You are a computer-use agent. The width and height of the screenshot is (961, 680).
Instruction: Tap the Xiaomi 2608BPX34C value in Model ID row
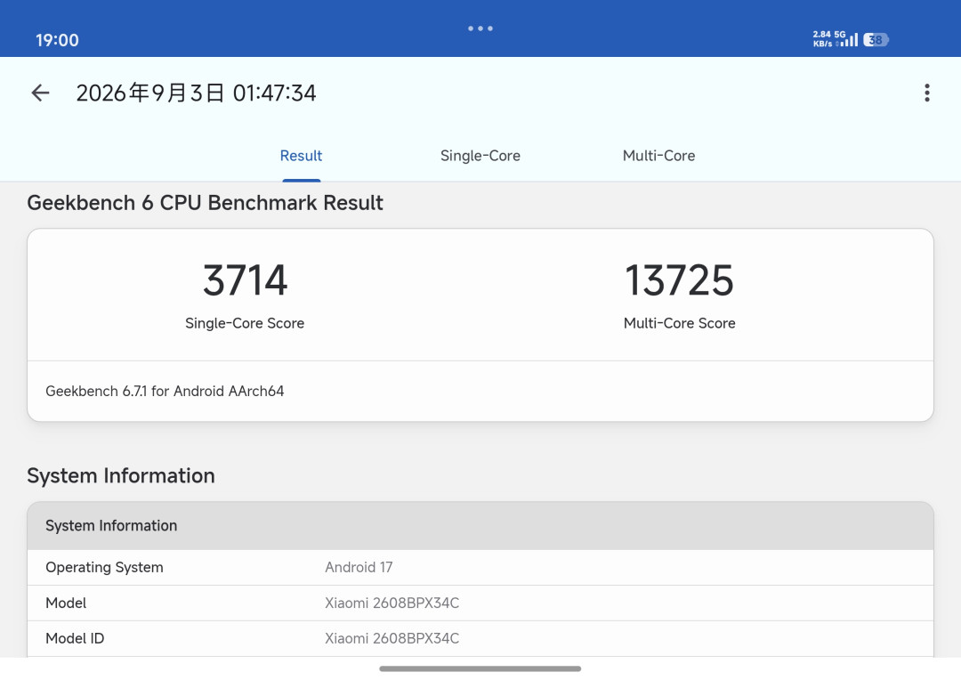(392, 638)
